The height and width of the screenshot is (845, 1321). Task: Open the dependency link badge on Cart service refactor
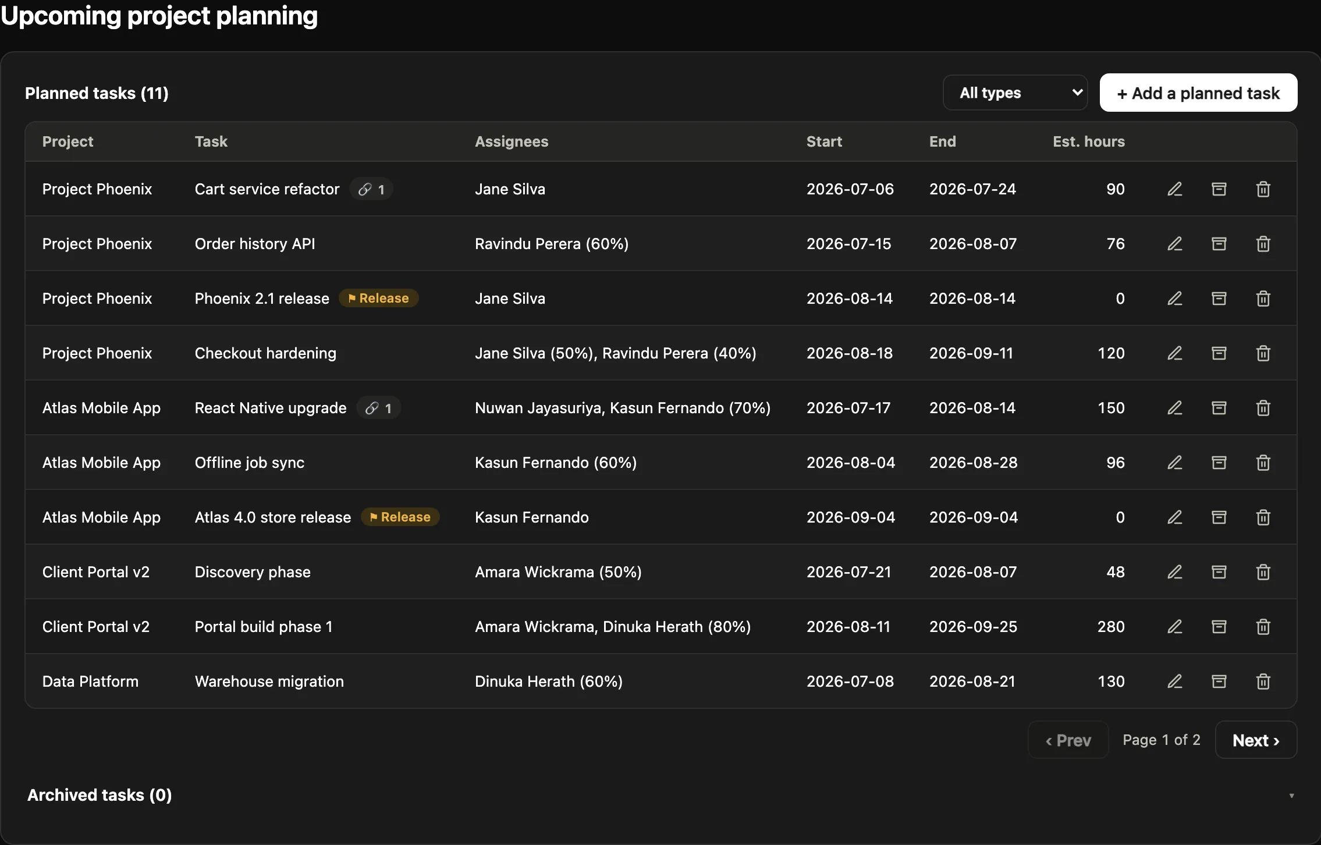(371, 189)
